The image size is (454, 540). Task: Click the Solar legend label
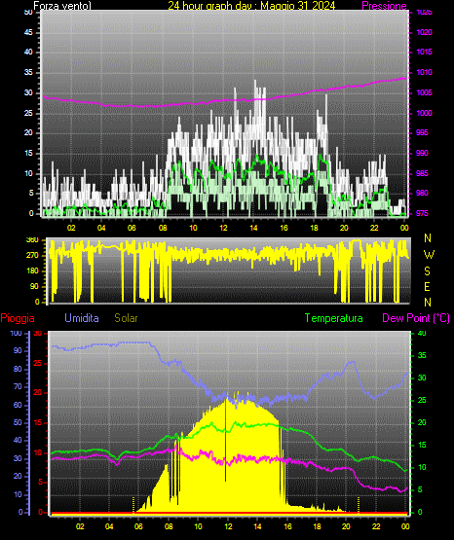(126, 318)
